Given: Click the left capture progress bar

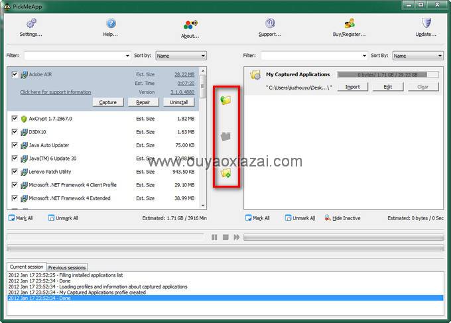Looking at the screenshot, I should (x=105, y=237).
